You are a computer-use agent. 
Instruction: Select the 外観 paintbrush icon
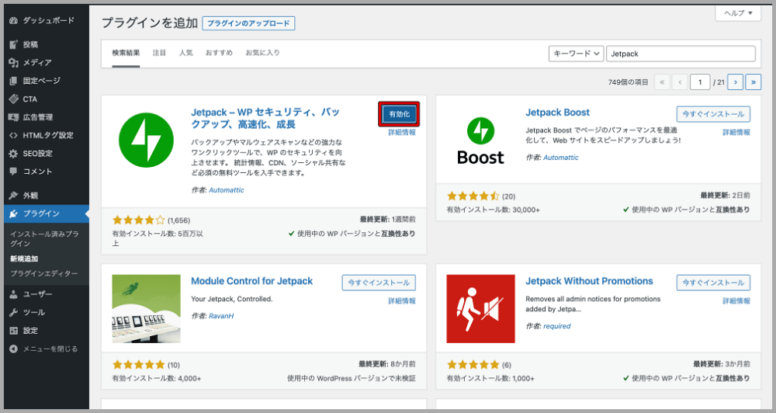[13, 196]
